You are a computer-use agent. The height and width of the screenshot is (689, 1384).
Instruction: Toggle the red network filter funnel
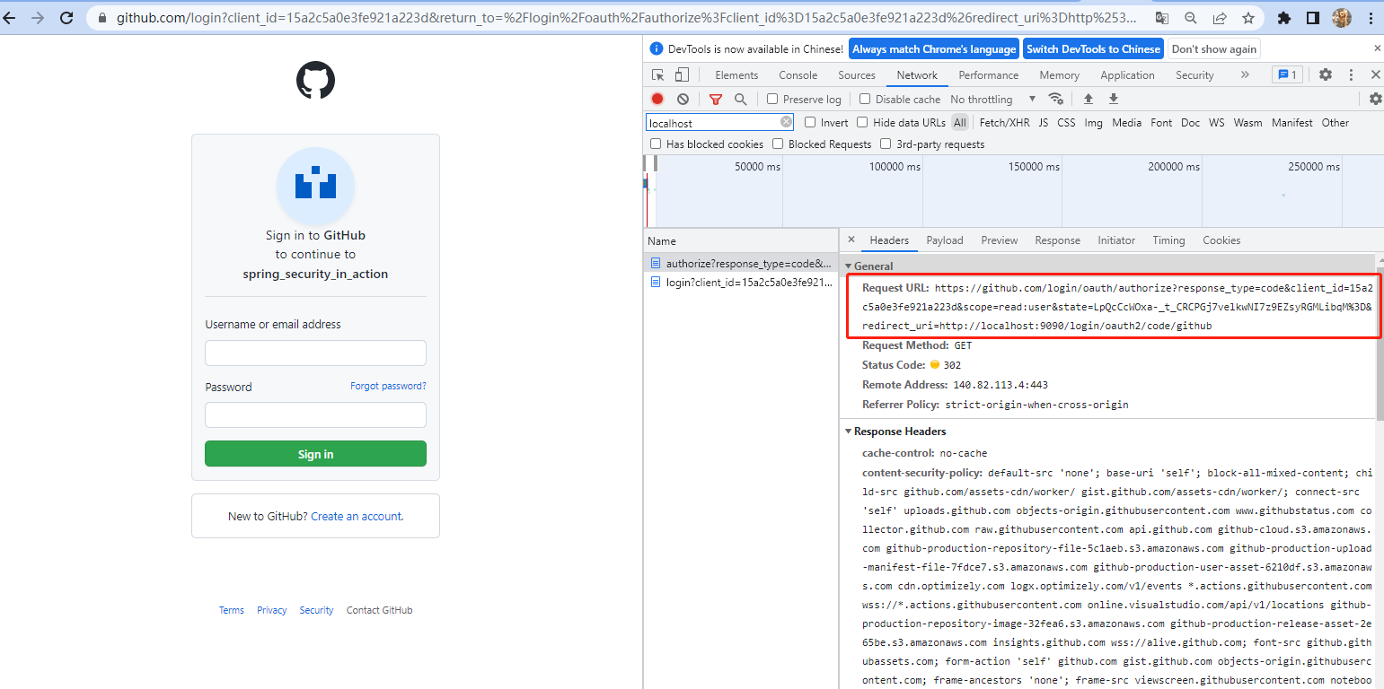[x=716, y=99]
